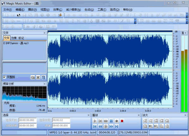The image size is (189, 136).
Task: Click the 0:50.0 mark on the timeline
Action: pyautogui.click(x=73, y=111)
